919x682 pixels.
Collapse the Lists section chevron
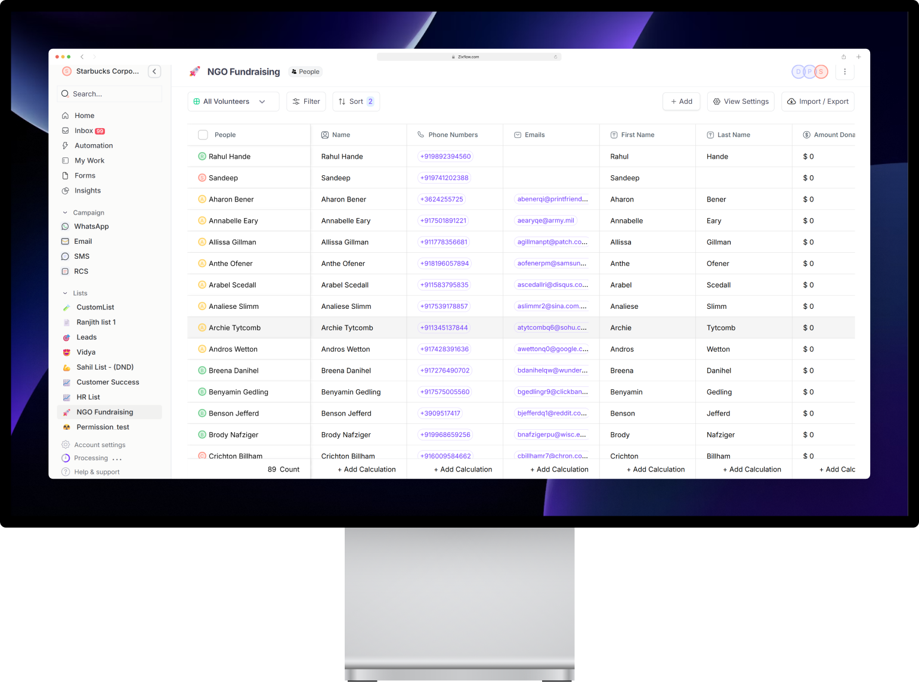point(65,293)
